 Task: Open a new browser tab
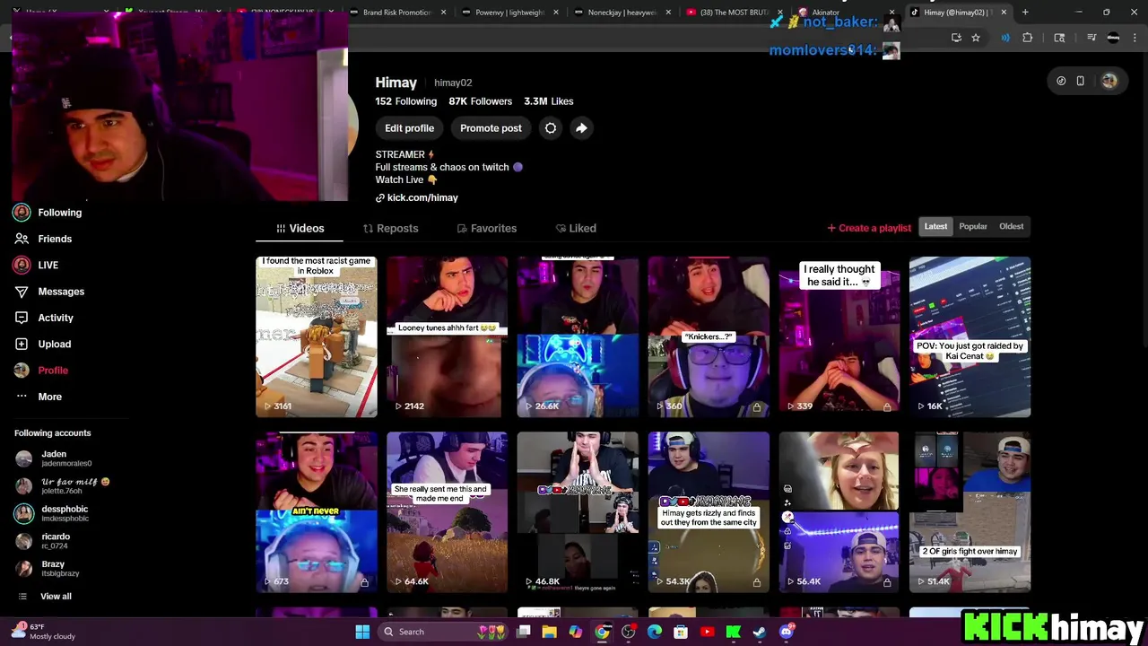[x=1025, y=13]
